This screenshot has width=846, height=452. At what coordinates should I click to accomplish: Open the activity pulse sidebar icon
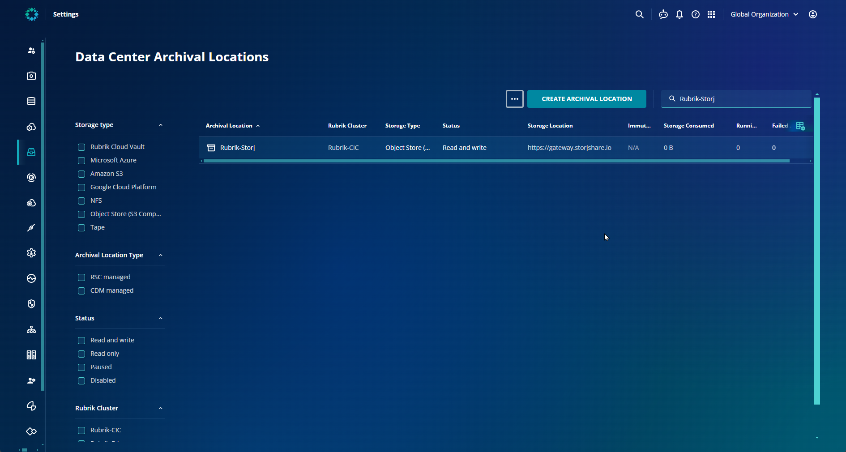[31, 278]
